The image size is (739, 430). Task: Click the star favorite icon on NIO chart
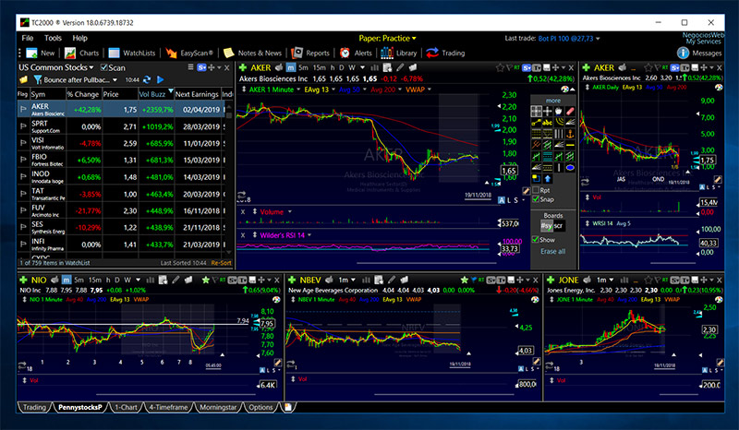(x=205, y=280)
